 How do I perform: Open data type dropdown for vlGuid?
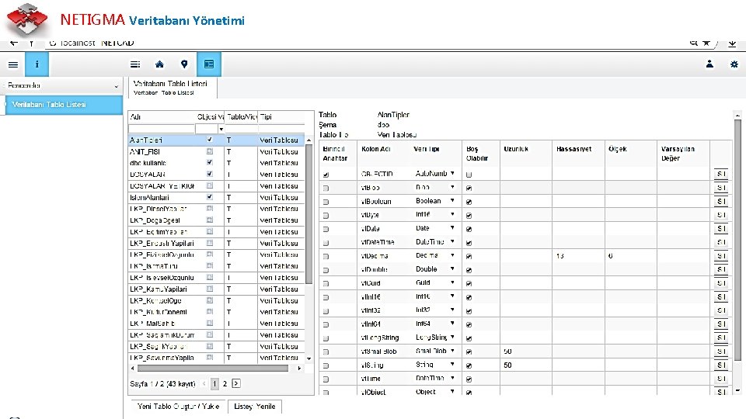click(452, 282)
